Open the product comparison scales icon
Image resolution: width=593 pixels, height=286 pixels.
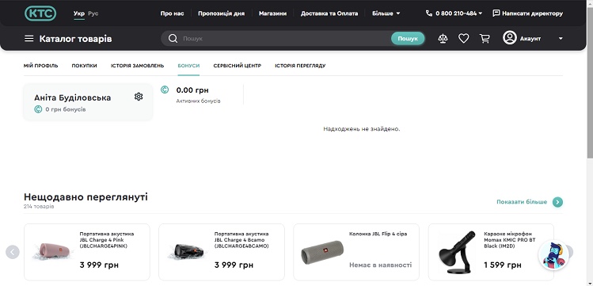click(443, 39)
